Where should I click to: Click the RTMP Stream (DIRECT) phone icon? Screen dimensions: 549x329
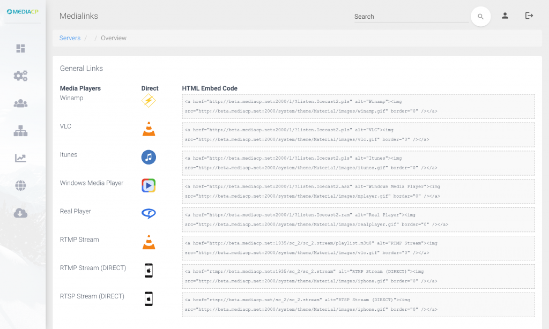149,270
